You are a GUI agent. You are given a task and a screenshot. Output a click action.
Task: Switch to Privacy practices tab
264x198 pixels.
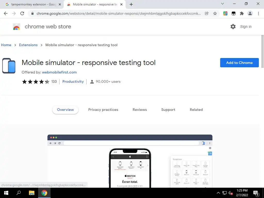[x=103, y=110]
